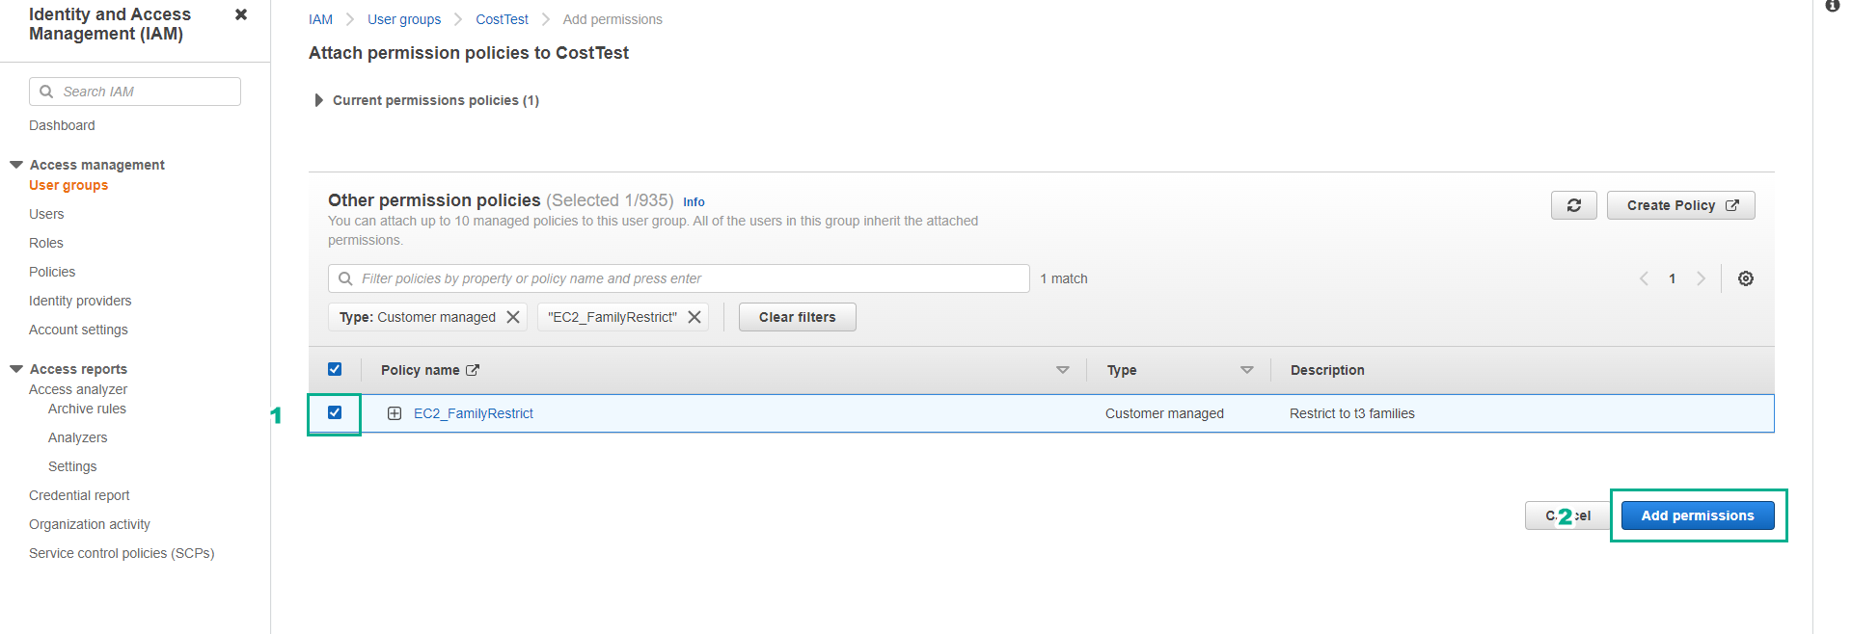Viewport: 1852px width, 634px height.
Task: Open Account settings page
Action: pyautogui.click(x=78, y=330)
